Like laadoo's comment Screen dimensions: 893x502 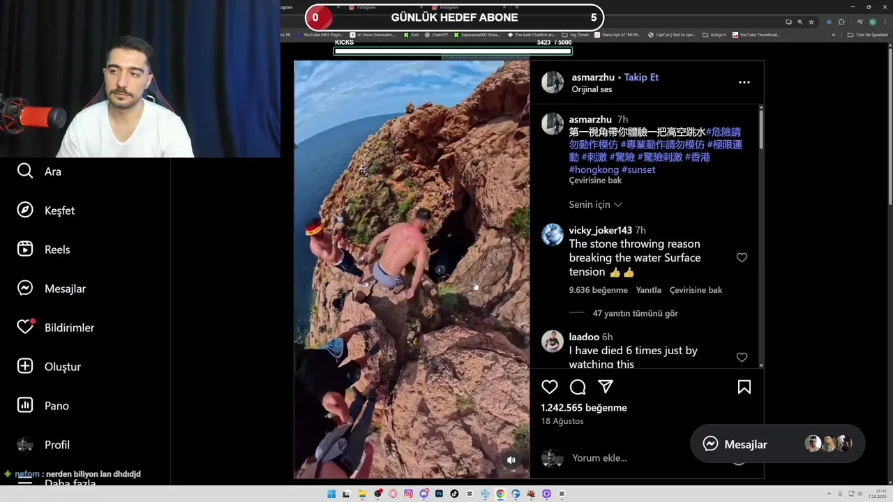(742, 357)
